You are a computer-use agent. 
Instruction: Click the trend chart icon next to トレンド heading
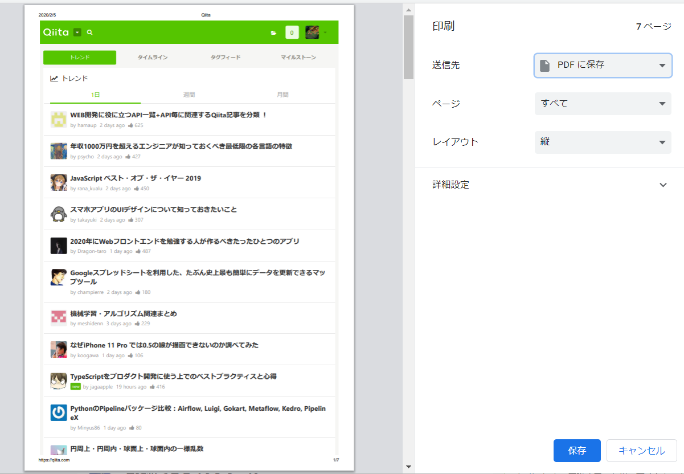point(54,79)
